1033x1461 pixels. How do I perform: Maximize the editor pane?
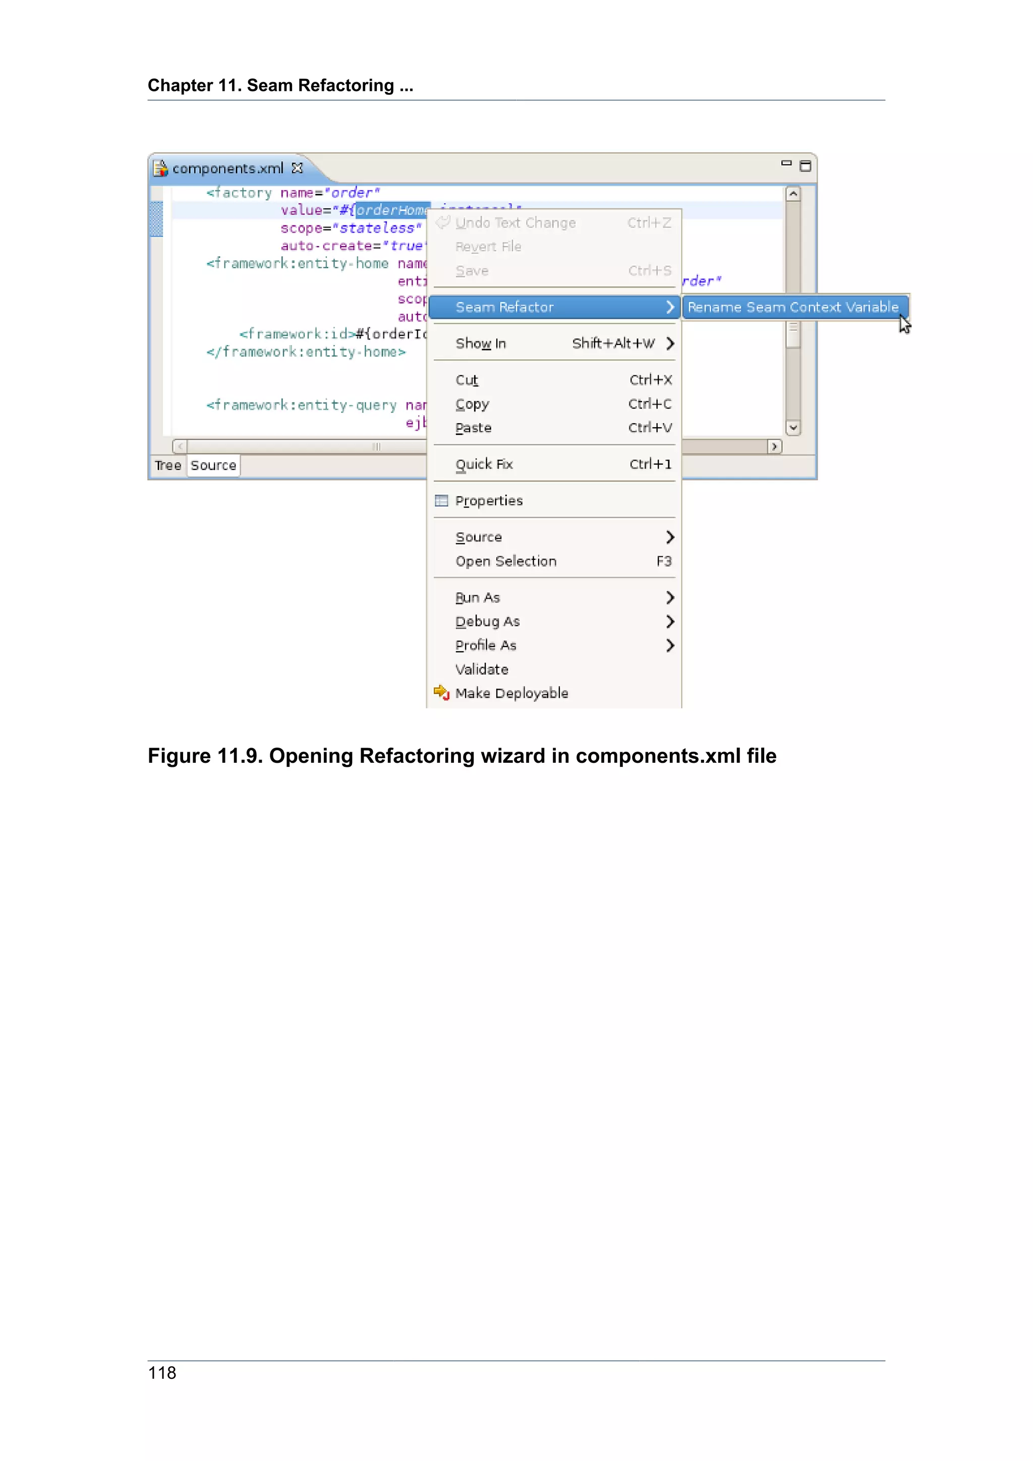(806, 166)
